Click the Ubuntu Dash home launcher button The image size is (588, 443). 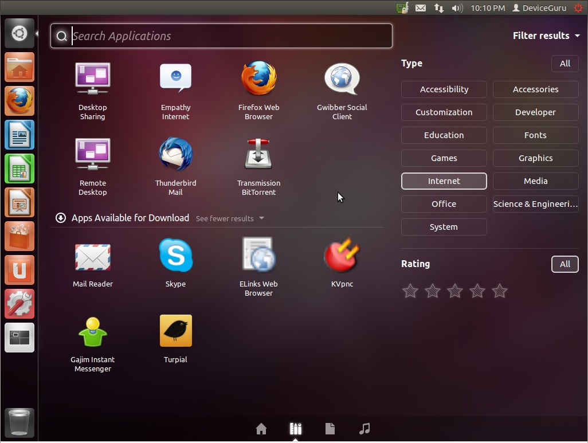[19, 33]
